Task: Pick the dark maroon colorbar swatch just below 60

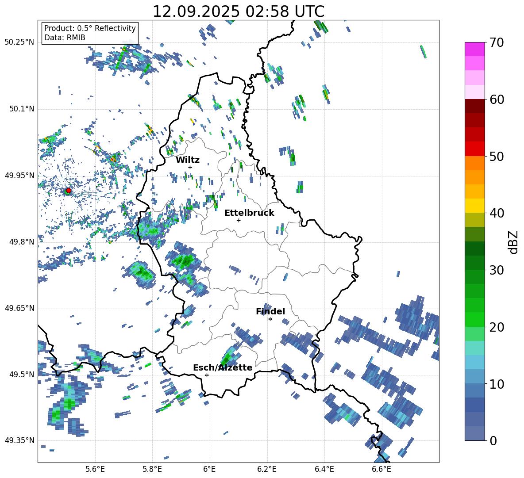Action: click(x=474, y=106)
